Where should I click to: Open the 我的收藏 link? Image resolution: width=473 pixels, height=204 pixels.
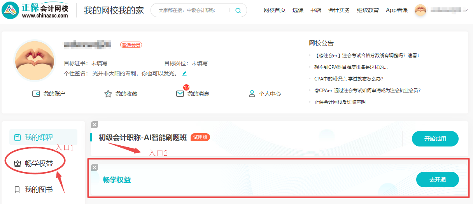click(x=126, y=94)
